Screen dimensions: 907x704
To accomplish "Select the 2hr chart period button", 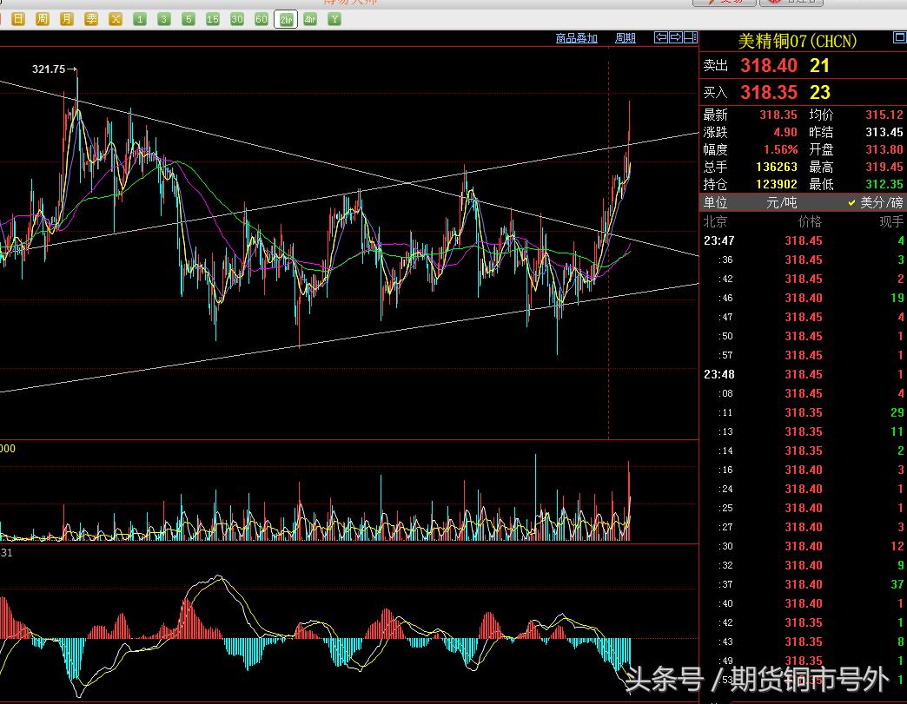I will (x=286, y=20).
